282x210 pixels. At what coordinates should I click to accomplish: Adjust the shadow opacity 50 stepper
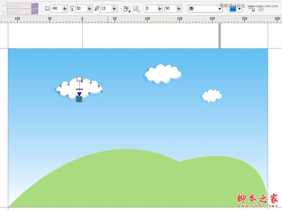[x=89, y=9]
